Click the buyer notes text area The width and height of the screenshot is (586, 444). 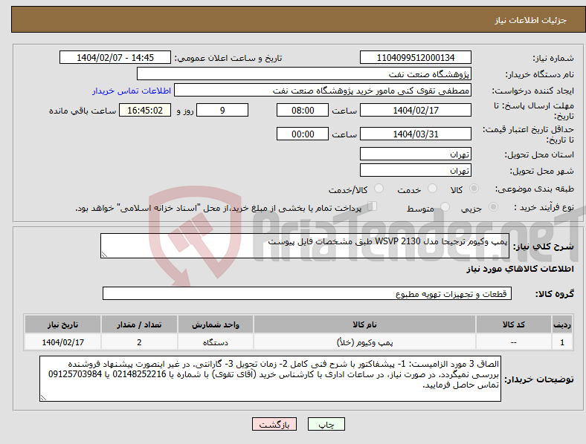[270, 379]
